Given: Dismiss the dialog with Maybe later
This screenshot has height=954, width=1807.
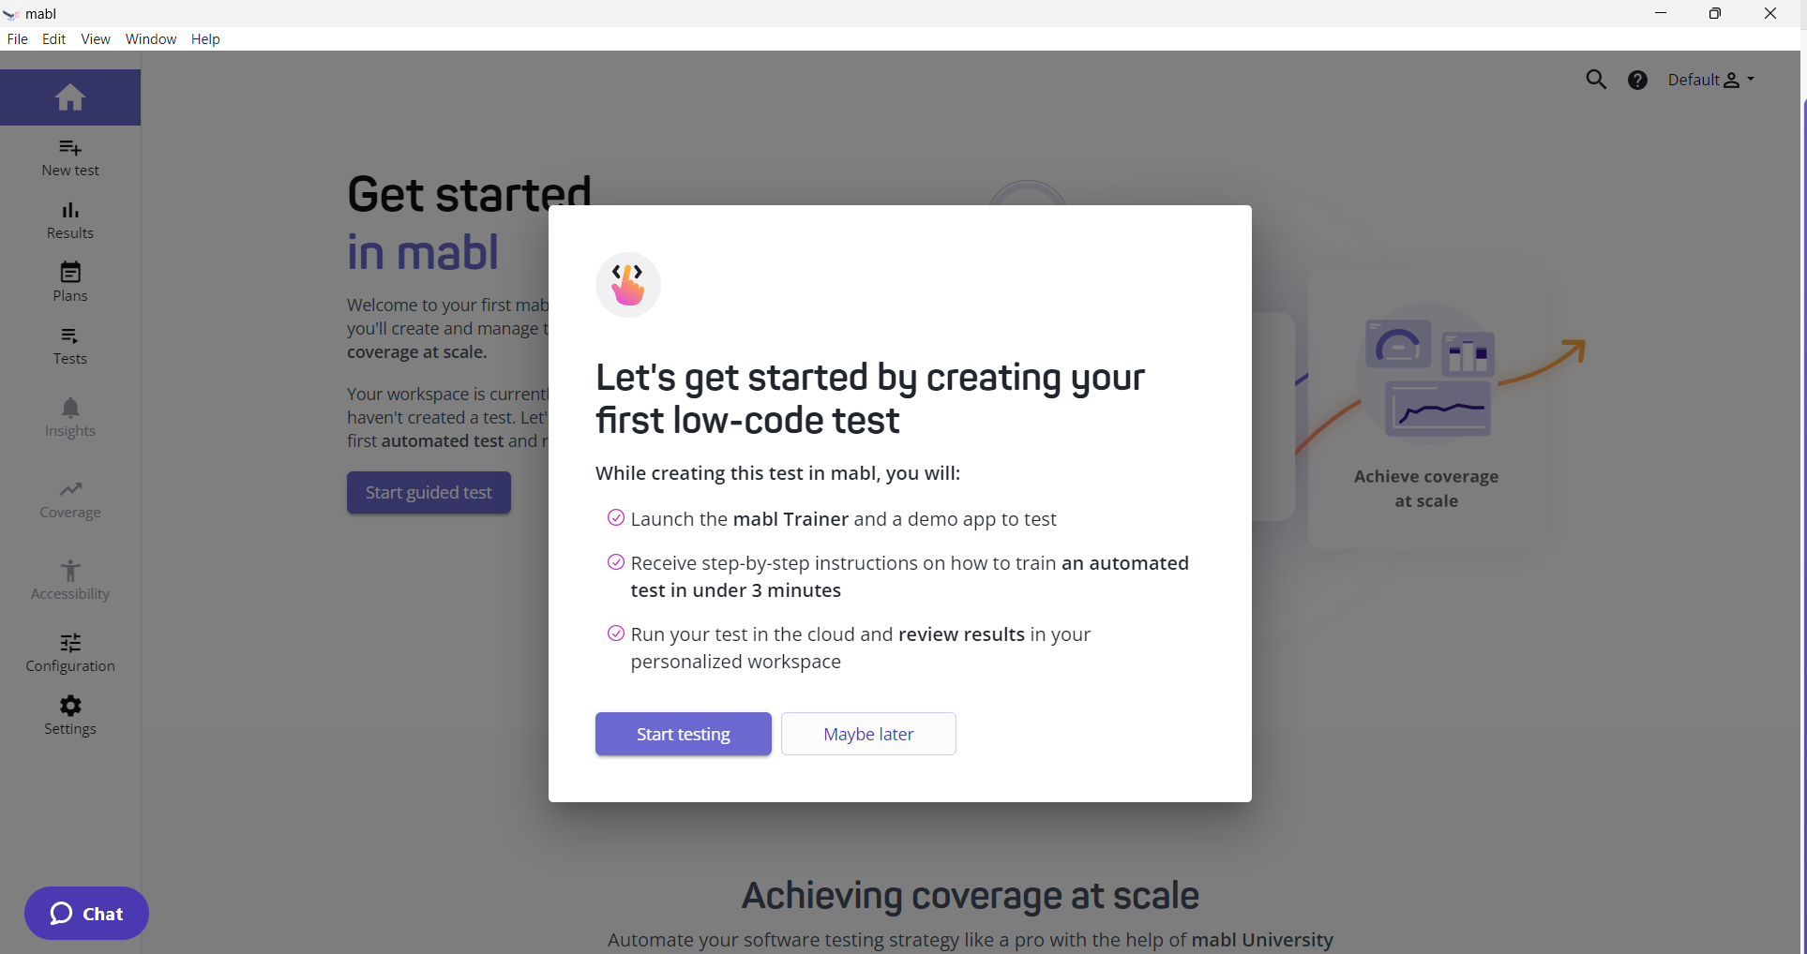Looking at the screenshot, I should click(868, 734).
